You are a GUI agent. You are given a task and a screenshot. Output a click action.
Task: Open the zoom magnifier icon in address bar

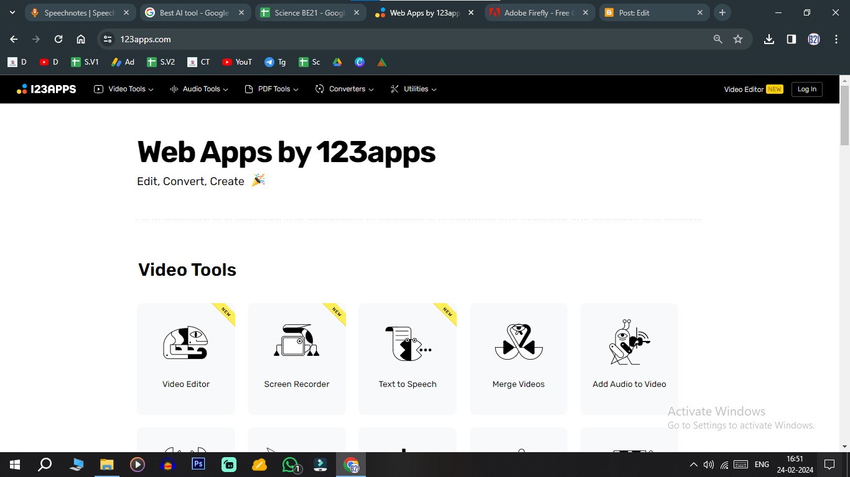[717, 39]
